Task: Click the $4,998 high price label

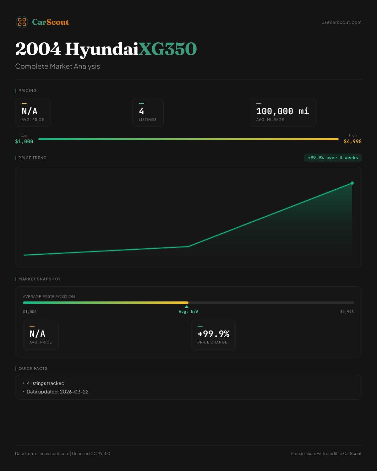Action: [x=352, y=142]
